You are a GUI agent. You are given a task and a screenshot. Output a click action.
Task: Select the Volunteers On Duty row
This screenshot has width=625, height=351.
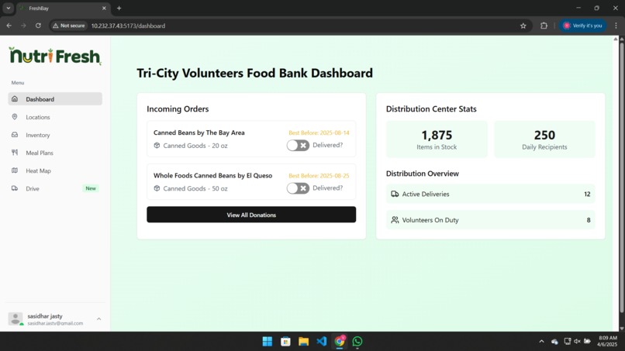coord(490,220)
